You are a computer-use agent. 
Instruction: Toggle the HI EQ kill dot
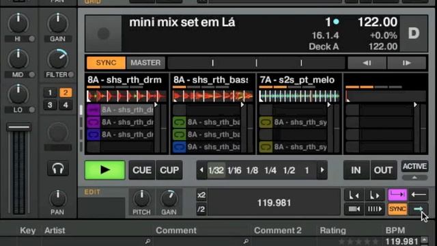pyautogui.click(x=32, y=39)
